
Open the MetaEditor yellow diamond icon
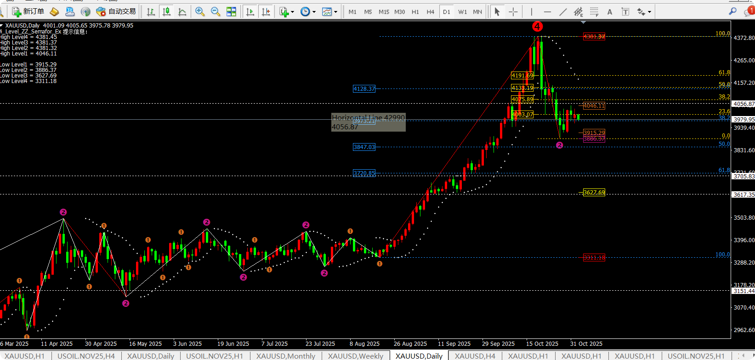54,11
